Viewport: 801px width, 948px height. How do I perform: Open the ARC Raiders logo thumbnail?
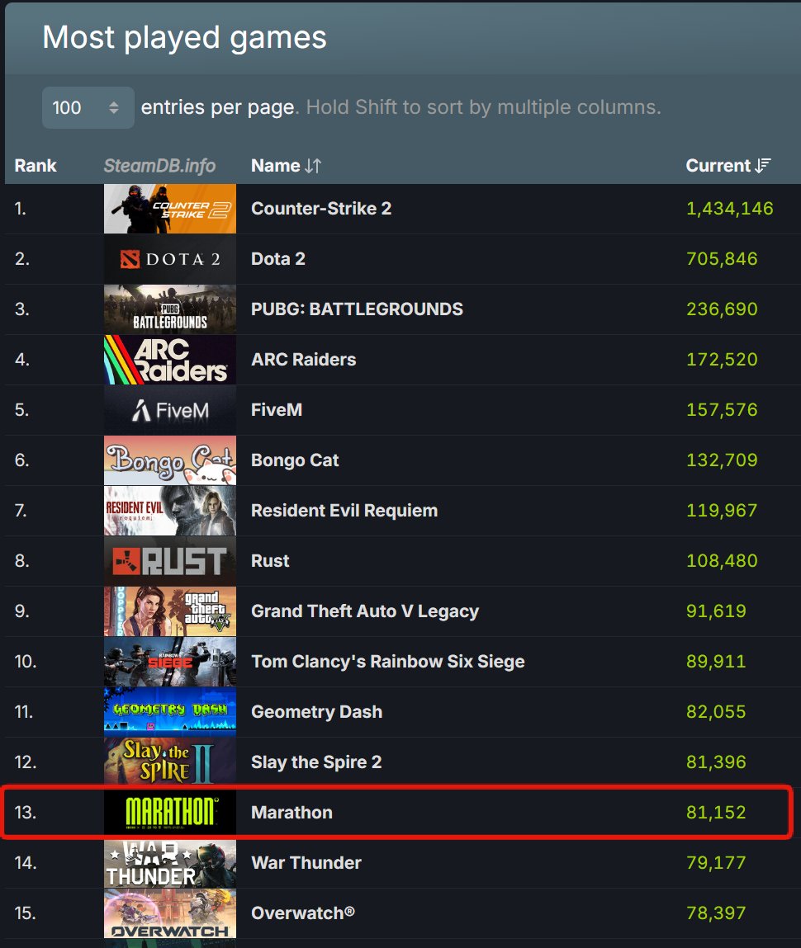(170, 360)
